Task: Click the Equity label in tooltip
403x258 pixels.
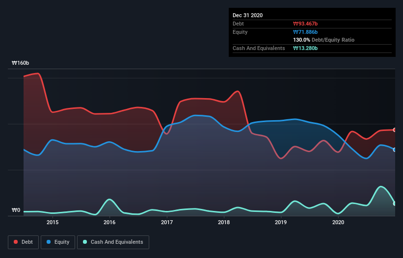Action: tap(240, 32)
